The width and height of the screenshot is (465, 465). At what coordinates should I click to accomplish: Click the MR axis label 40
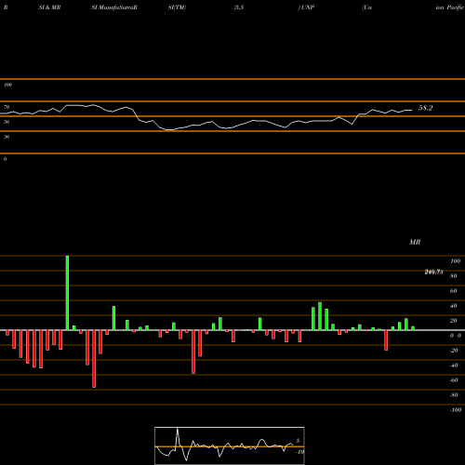[x=454, y=306]
